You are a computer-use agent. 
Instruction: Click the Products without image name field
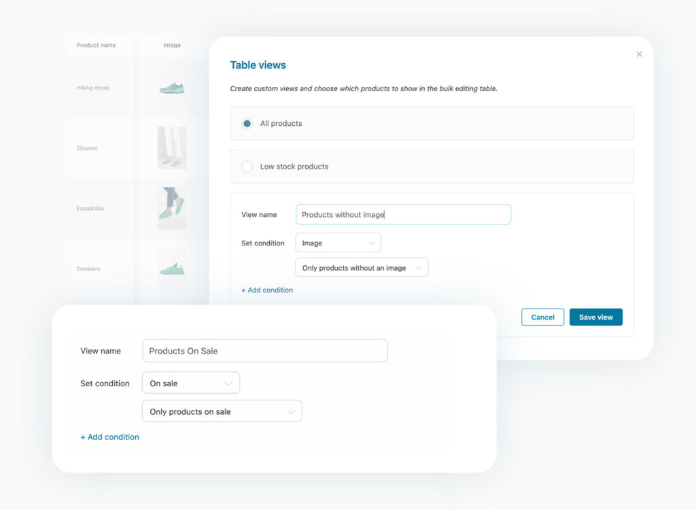(403, 215)
